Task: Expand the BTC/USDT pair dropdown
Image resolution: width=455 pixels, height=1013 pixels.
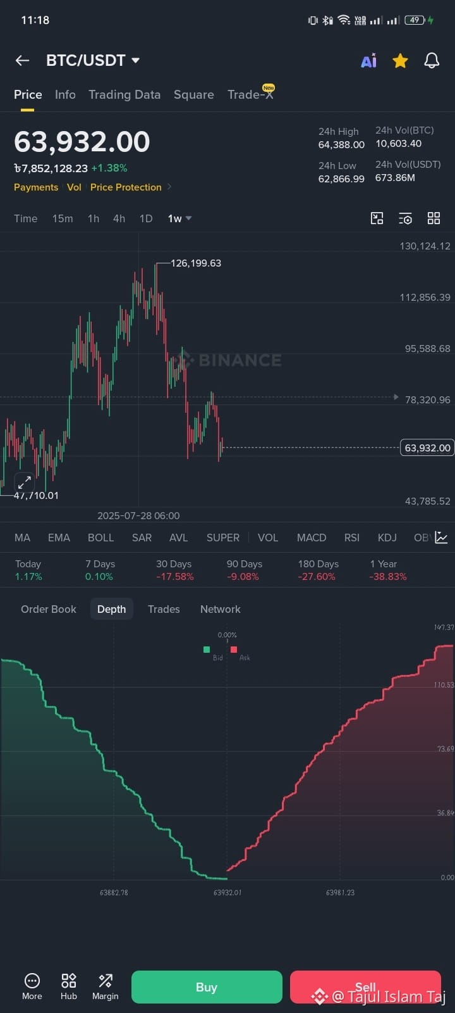Action: 135,60
